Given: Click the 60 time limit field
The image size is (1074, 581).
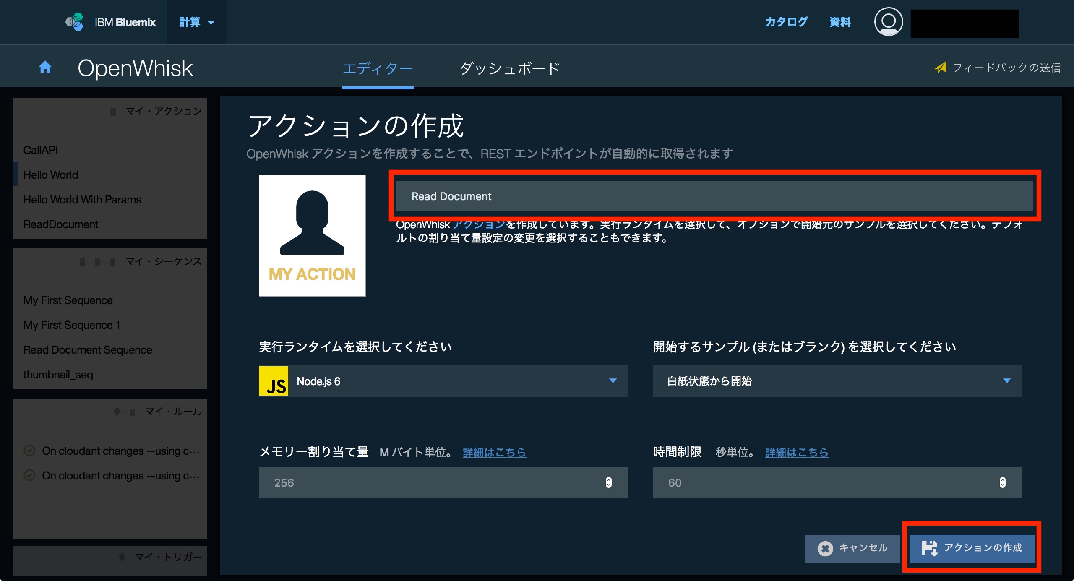Looking at the screenshot, I should (837, 482).
